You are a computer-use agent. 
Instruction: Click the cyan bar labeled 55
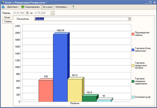click(104, 101)
